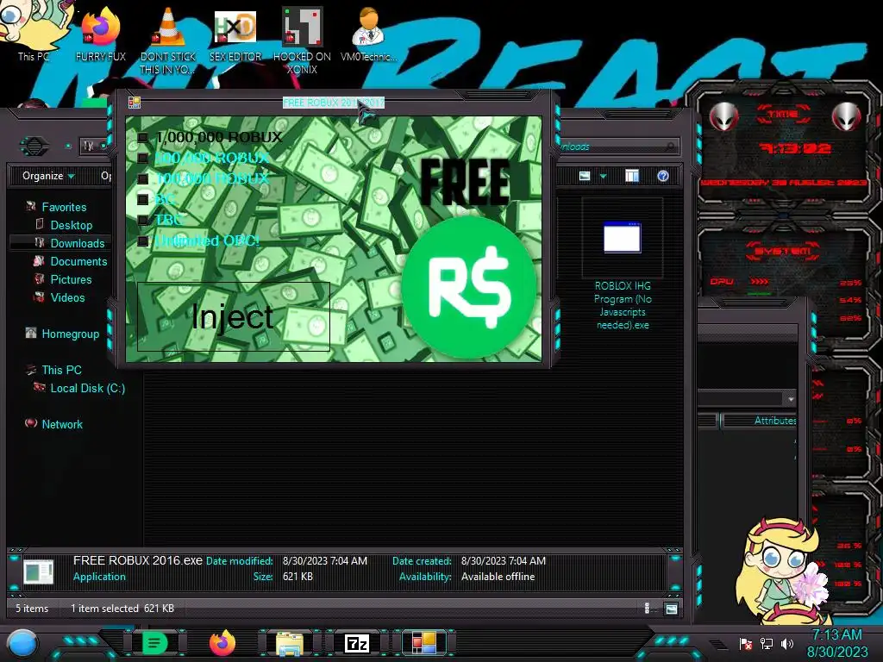Open the dropdown arrow in the background window
883x662 pixels.
coord(791,398)
